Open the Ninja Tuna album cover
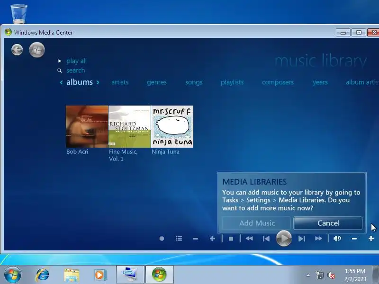 (172, 126)
